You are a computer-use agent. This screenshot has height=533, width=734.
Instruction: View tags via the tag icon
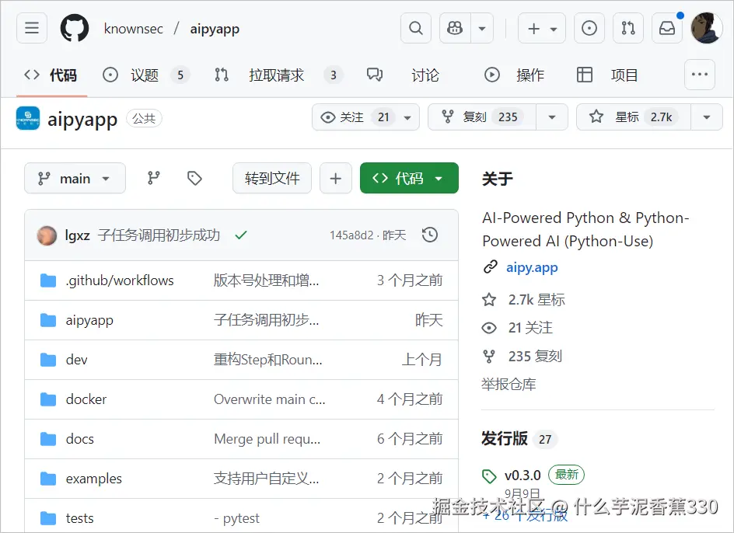(194, 178)
